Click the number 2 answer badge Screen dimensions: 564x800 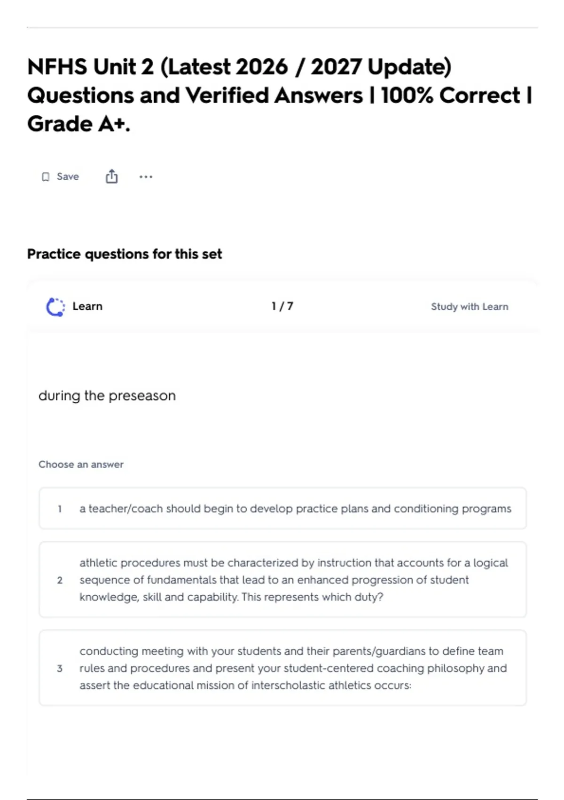(60, 580)
